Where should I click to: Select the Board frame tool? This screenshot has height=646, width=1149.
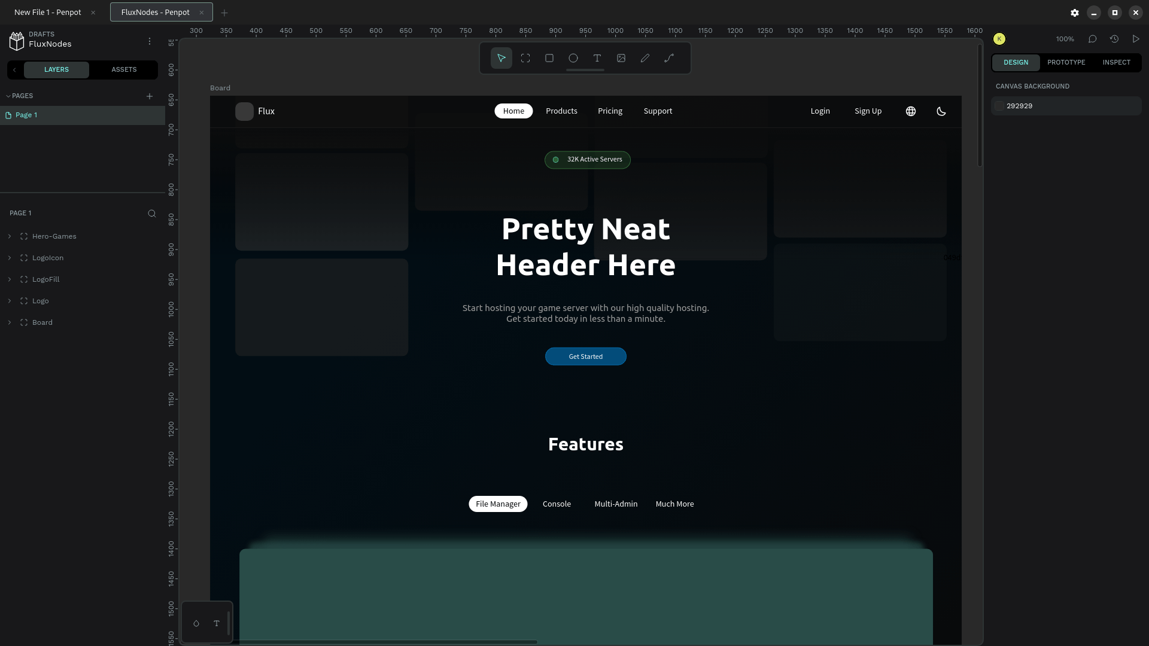(x=525, y=58)
